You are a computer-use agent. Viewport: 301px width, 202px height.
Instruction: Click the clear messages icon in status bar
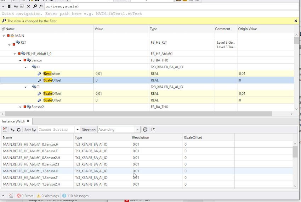[11, 196]
